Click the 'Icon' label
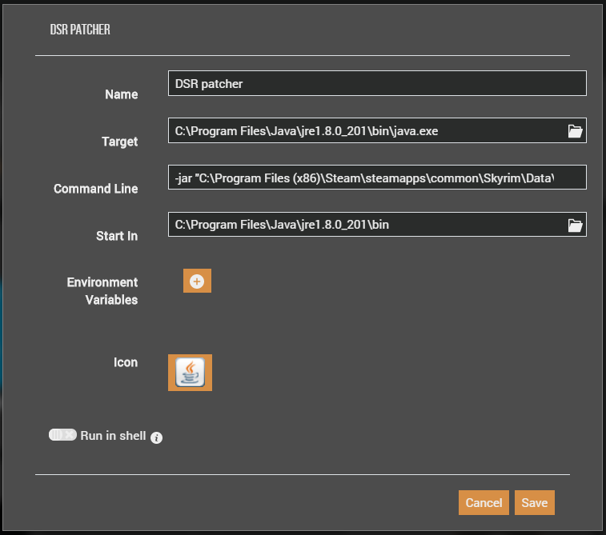 126,362
